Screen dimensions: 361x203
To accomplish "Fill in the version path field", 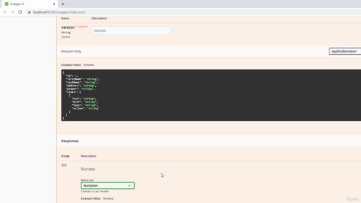I will click(x=131, y=30).
